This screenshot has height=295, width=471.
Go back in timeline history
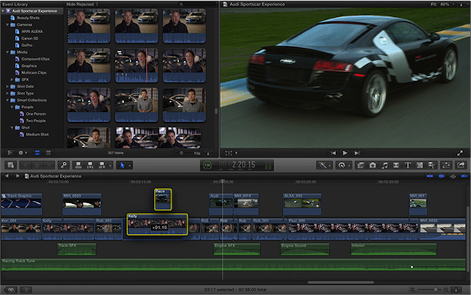[x=7, y=176]
